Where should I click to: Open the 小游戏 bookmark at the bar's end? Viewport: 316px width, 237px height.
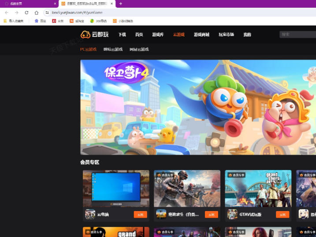tap(123, 21)
